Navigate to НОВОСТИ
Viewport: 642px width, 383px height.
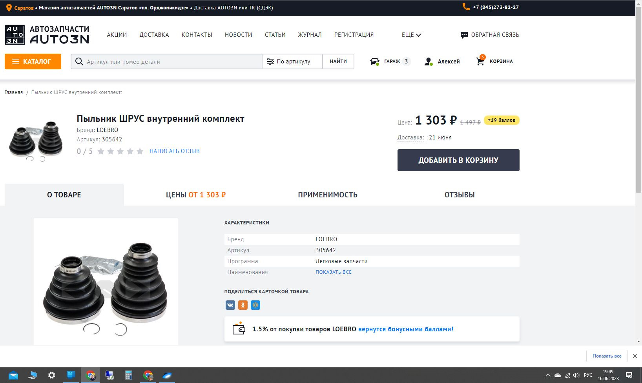pyautogui.click(x=239, y=35)
